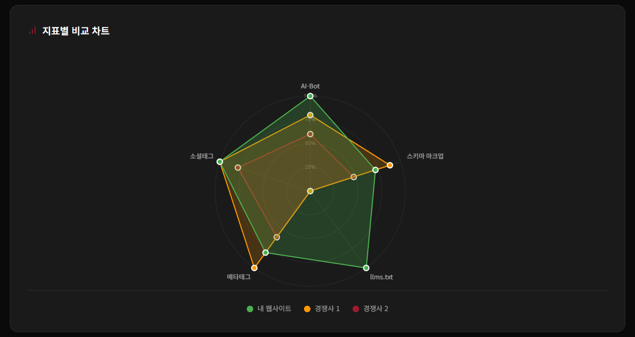635x337 pixels.
Task: Select the 스키마 마크업 axis label
Action: tap(425, 156)
